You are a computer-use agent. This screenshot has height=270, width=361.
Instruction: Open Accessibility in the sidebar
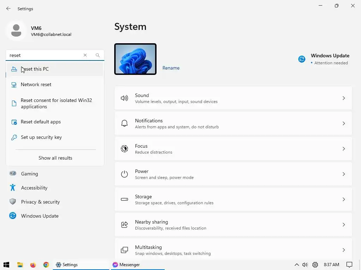click(34, 188)
